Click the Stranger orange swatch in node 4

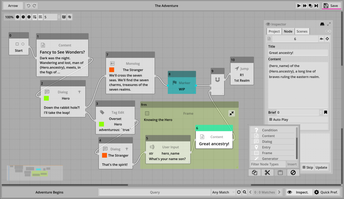click(105, 155)
